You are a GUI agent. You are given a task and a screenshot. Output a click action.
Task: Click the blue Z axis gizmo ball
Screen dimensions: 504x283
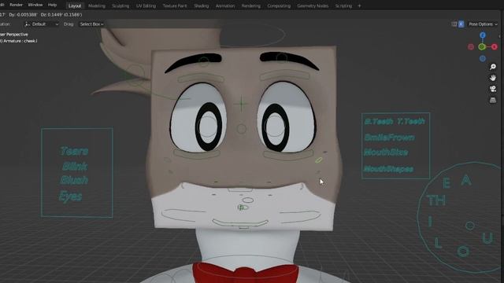(483, 35)
